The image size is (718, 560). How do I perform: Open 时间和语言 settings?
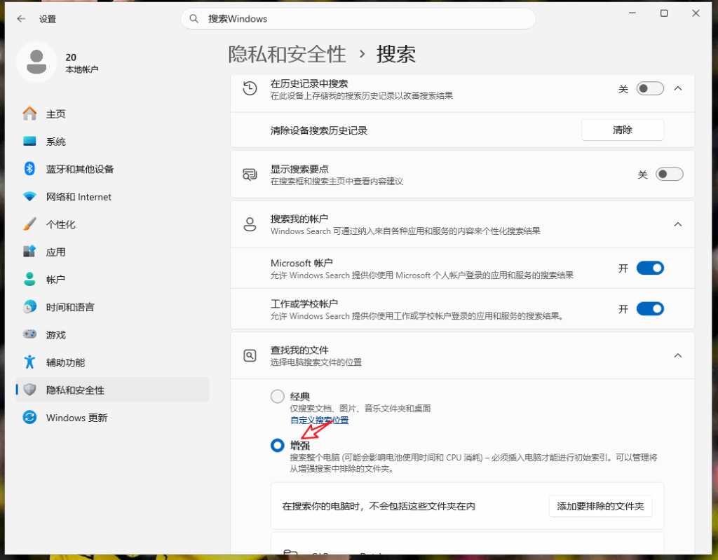(x=113, y=307)
